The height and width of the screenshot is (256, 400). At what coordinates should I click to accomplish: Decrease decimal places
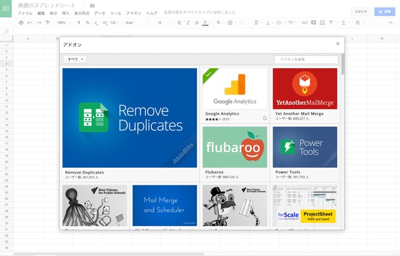(96, 23)
